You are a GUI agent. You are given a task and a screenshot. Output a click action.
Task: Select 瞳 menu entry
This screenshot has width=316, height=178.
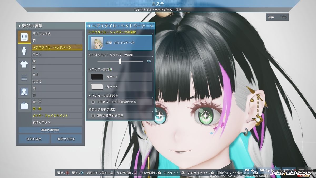coord(57,61)
